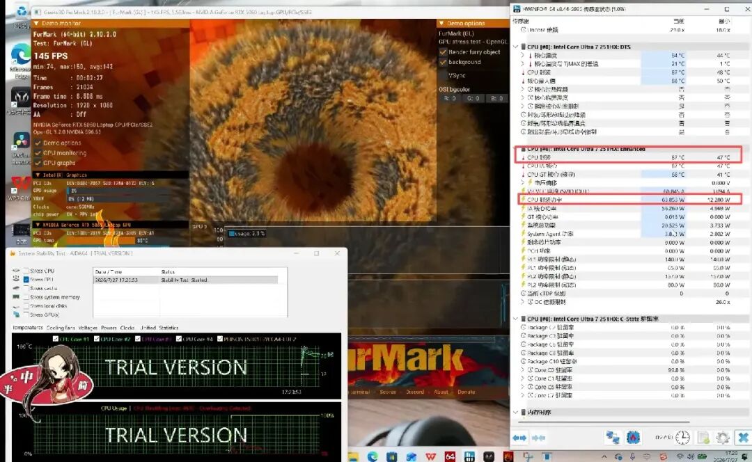This screenshot has width=752, height=462.
Task: Adjust the OSI bgcolor B value field
Action: tap(496, 98)
